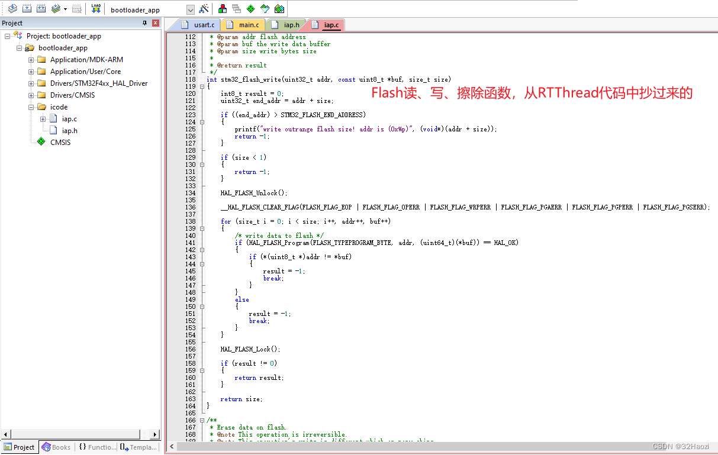Expand the Drivers/CMSIS folder
The height and width of the screenshot is (455, 718).
click(x=31, y=95)
